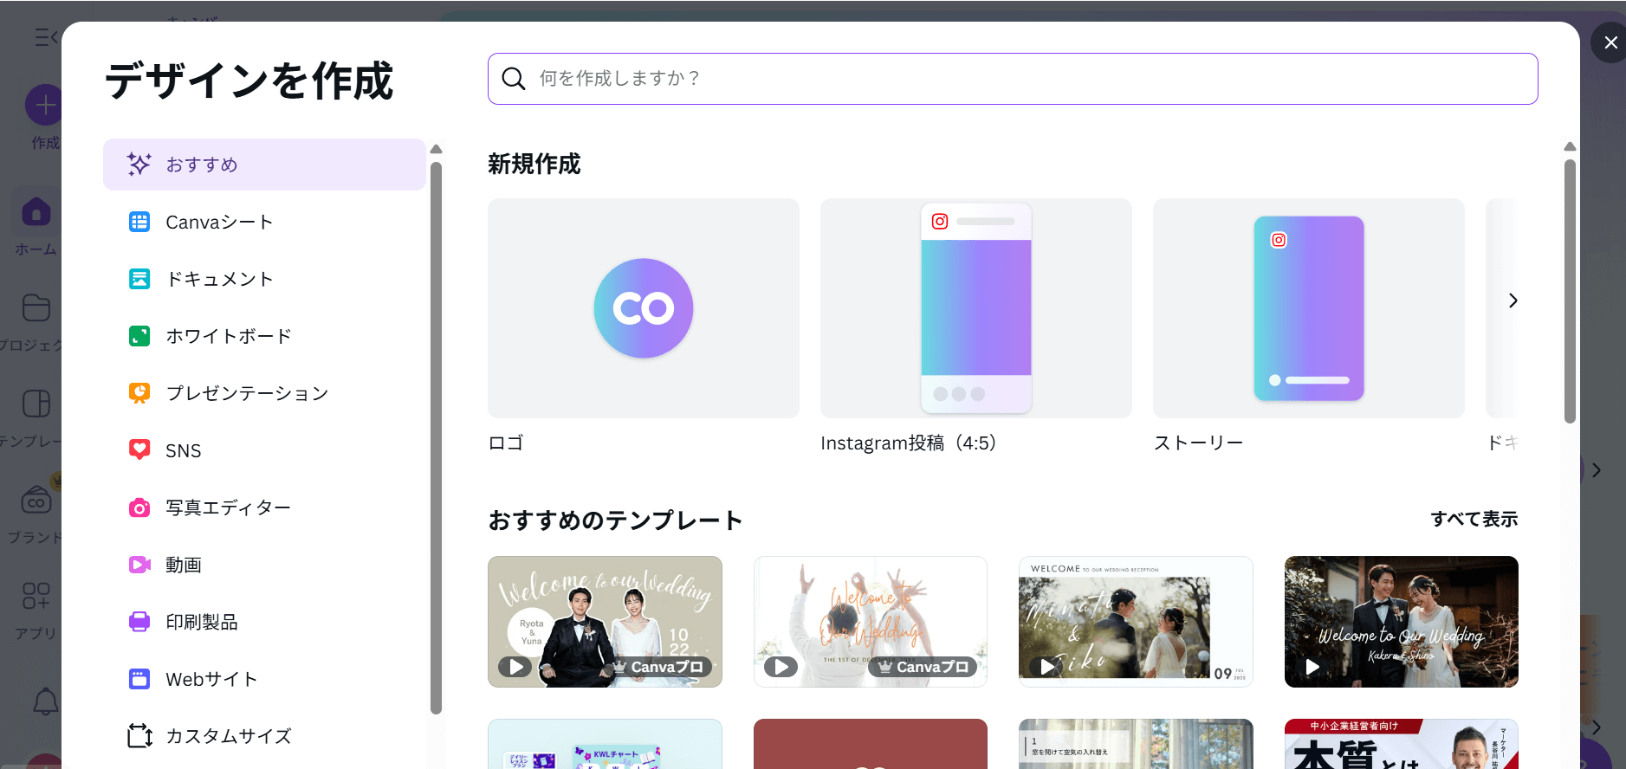Screen dimensions: 1626x769
Task: Click the SNS heart icon
Action: [139, 449]
